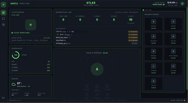Click the logout icon in the sidebar
This screenshot has width=188, height=103.
3,98
